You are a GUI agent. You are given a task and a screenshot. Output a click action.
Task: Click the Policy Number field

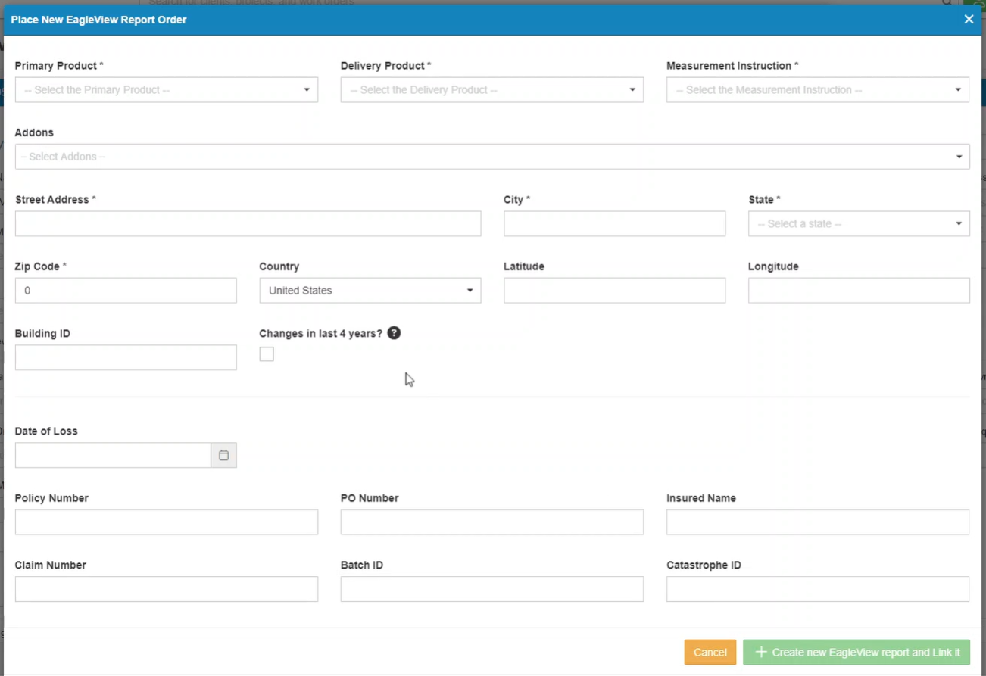[x=167, y=522]
